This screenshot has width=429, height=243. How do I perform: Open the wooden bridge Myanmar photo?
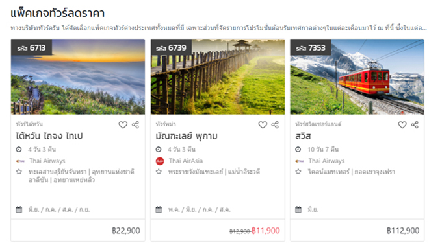(218, 76)
